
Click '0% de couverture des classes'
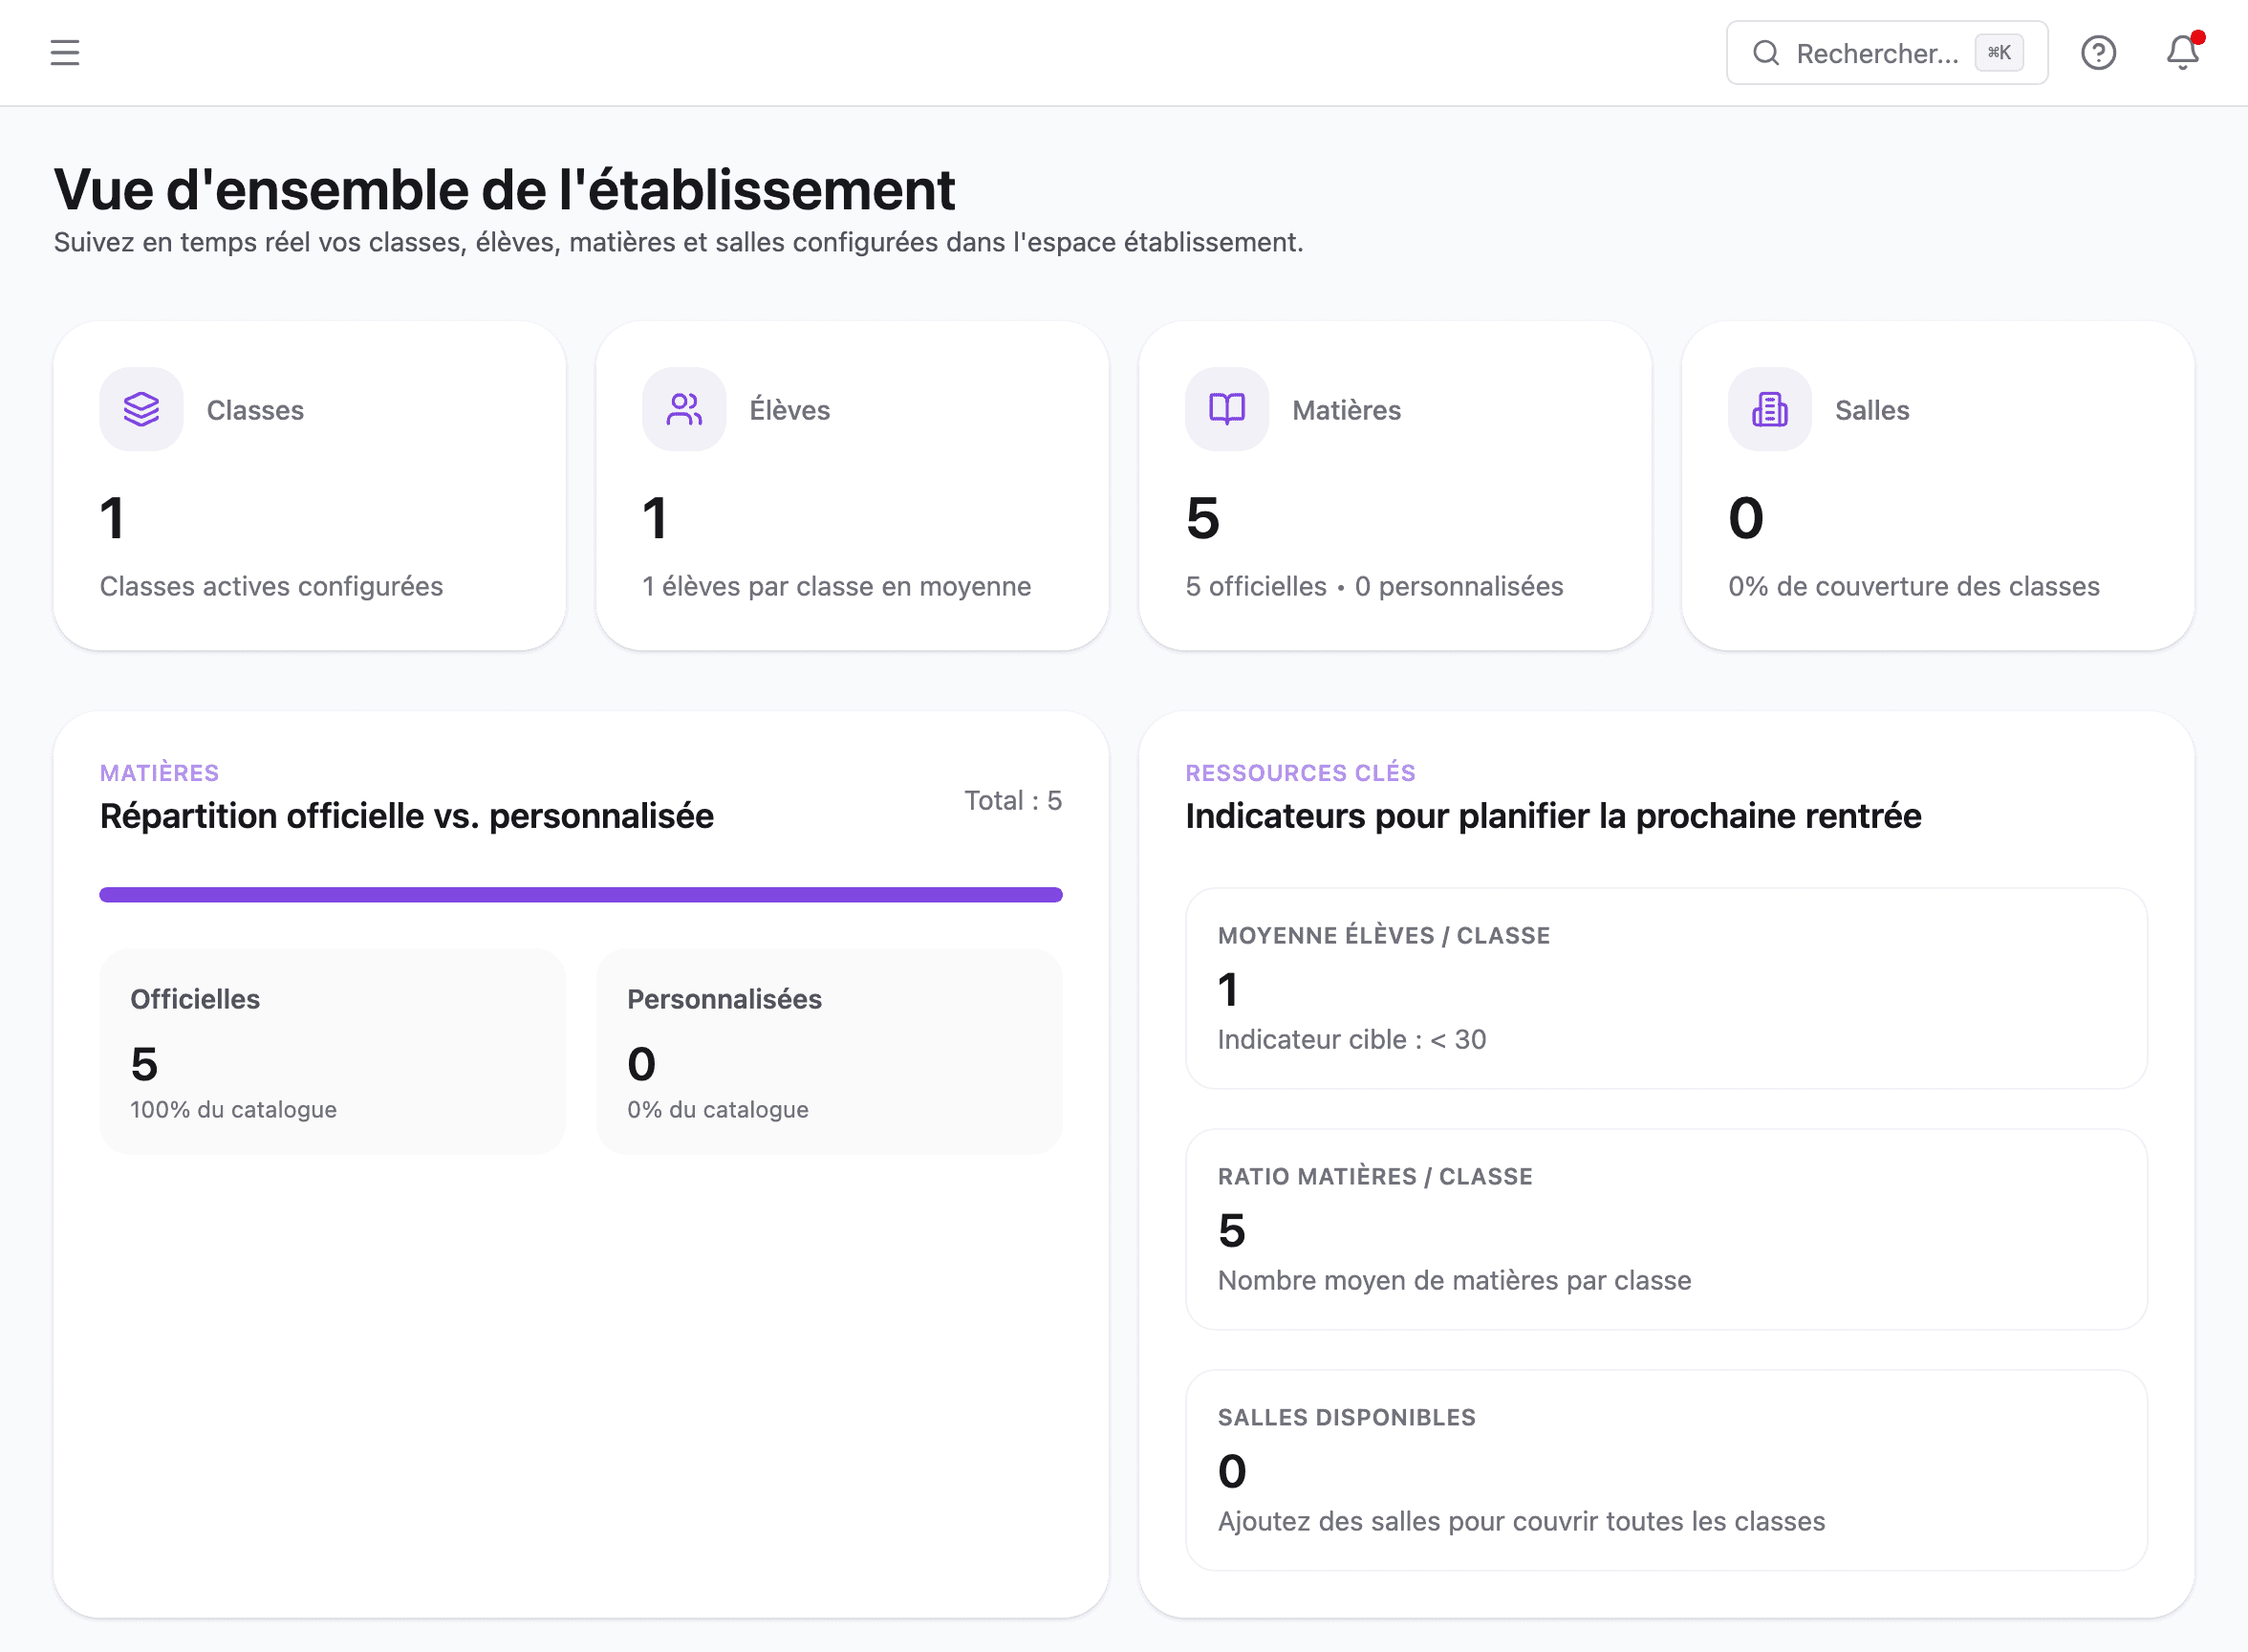click(1914, 586)
